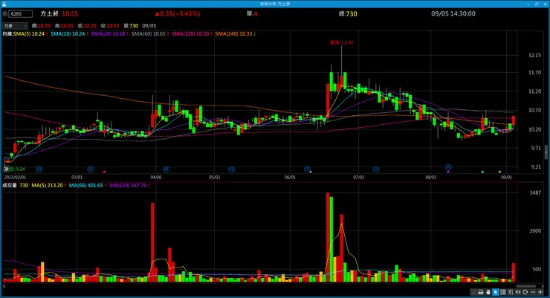
Task: Click the stock name 方土昶
Action: coord(49,13)
